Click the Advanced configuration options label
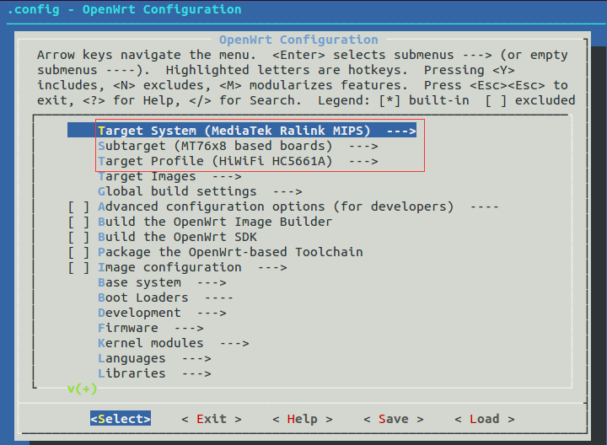 coord(275,206)
